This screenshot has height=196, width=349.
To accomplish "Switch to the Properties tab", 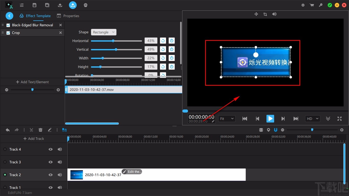I will (x=68, y=16).
